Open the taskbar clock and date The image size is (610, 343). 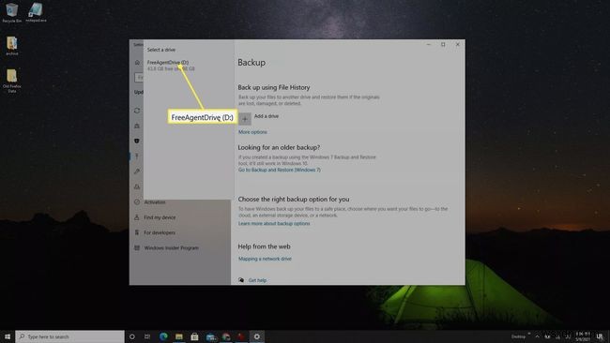pyautogui.click(x=583, y=336)
